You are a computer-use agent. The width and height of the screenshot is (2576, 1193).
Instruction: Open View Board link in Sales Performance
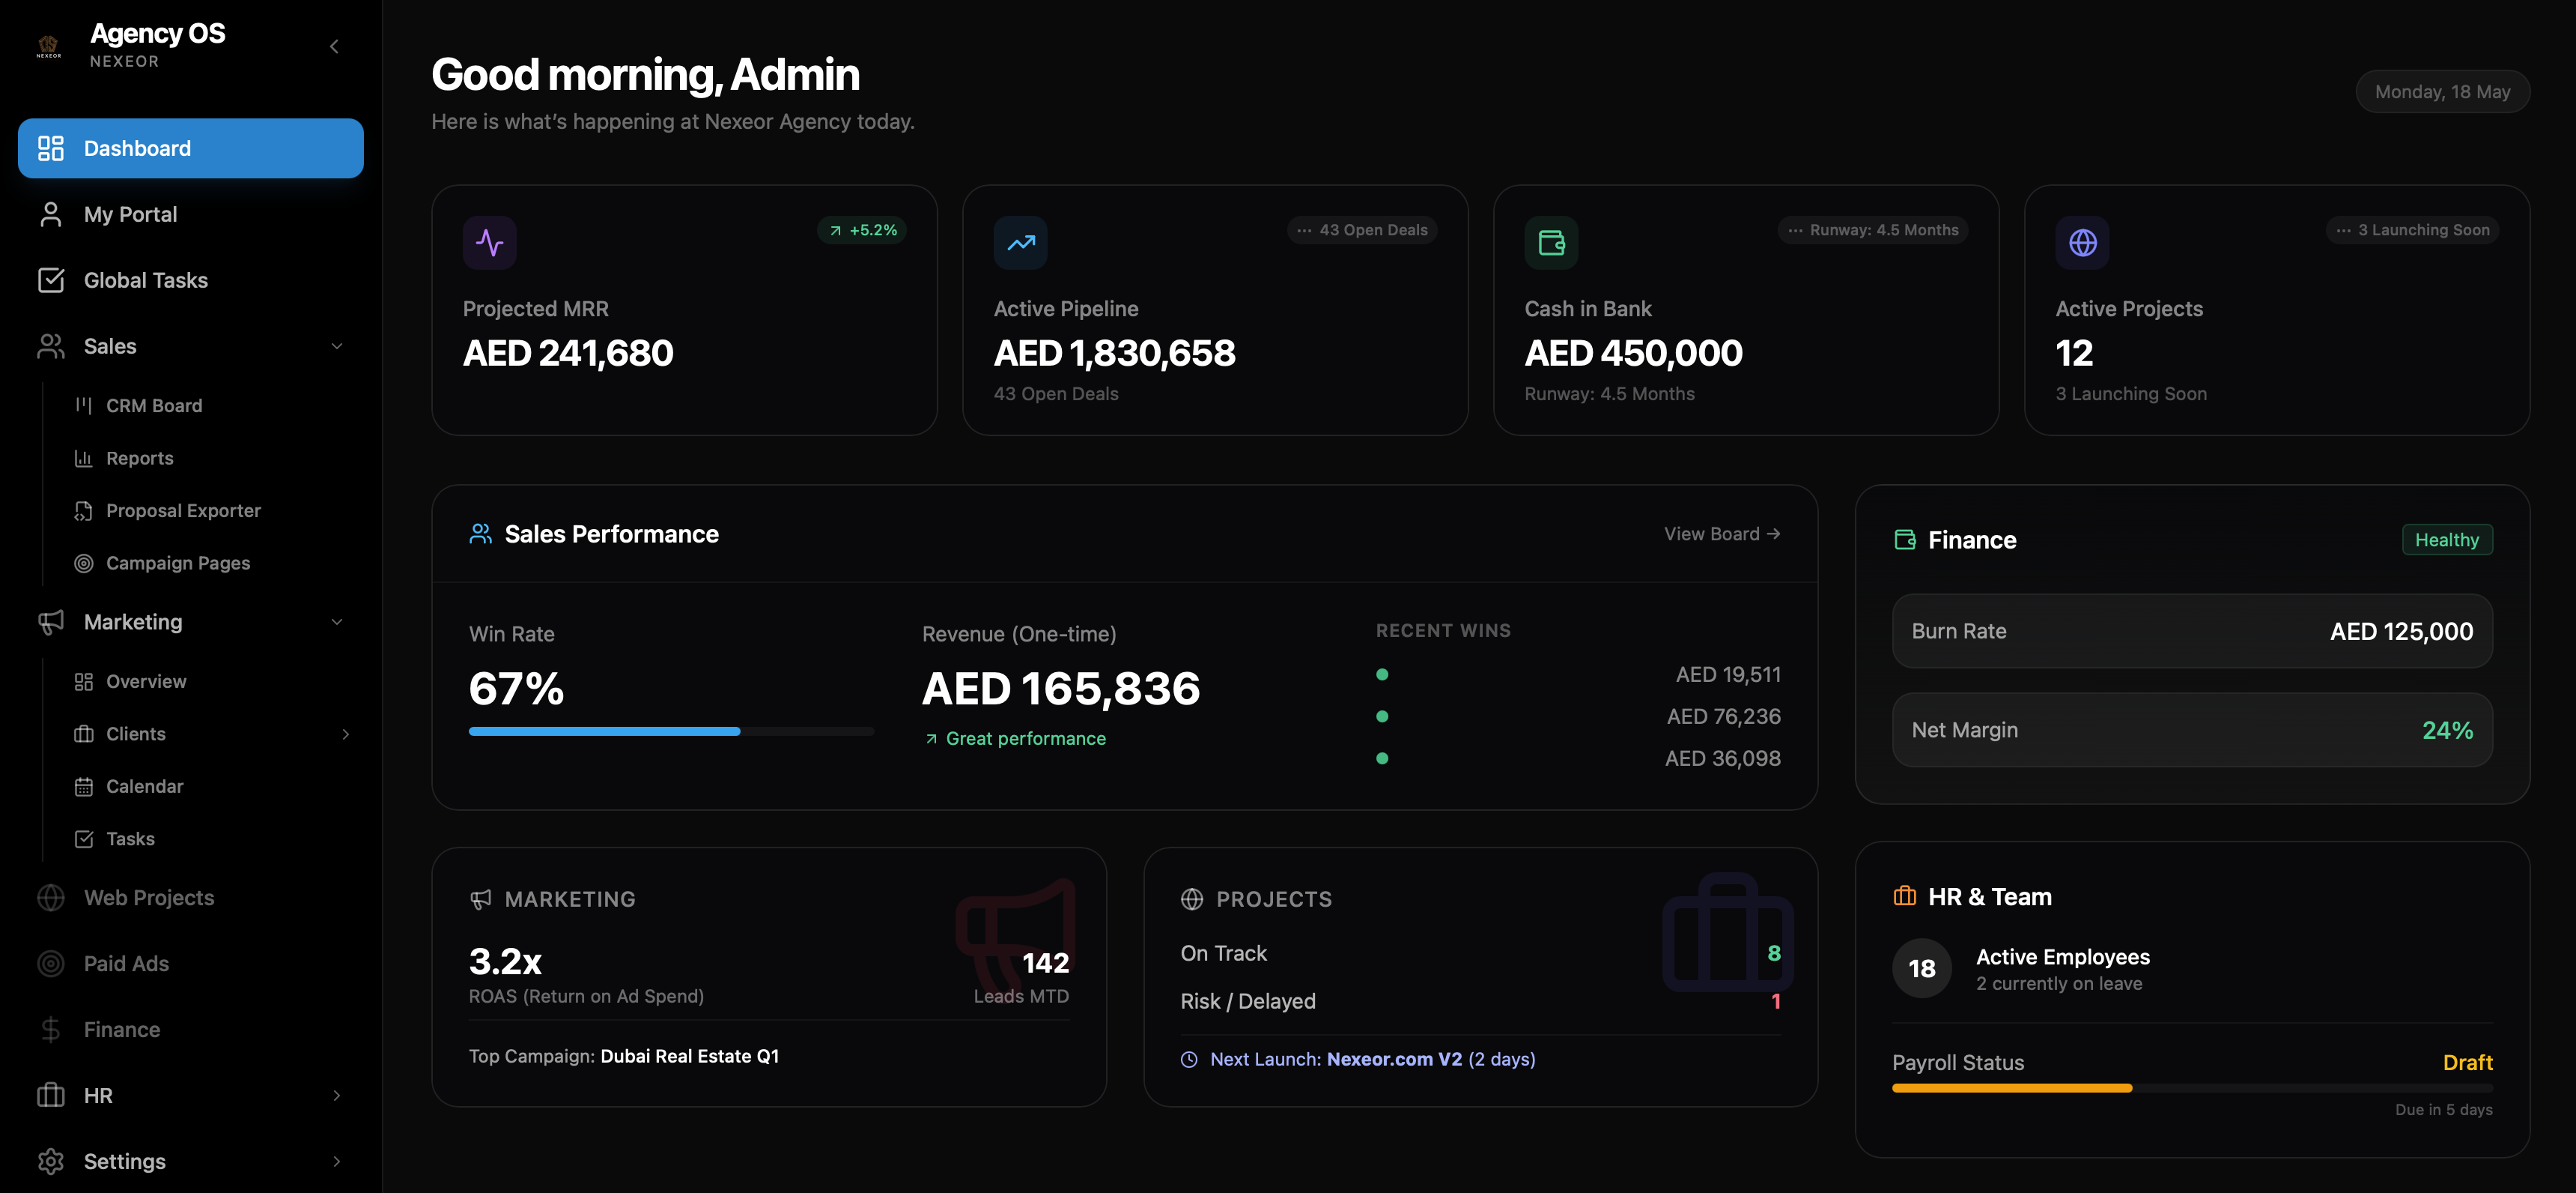1722,534
